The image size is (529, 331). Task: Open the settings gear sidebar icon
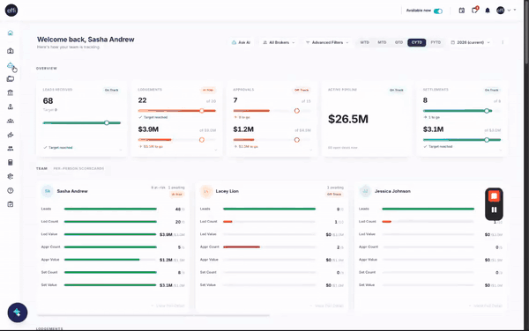[11, 176]
